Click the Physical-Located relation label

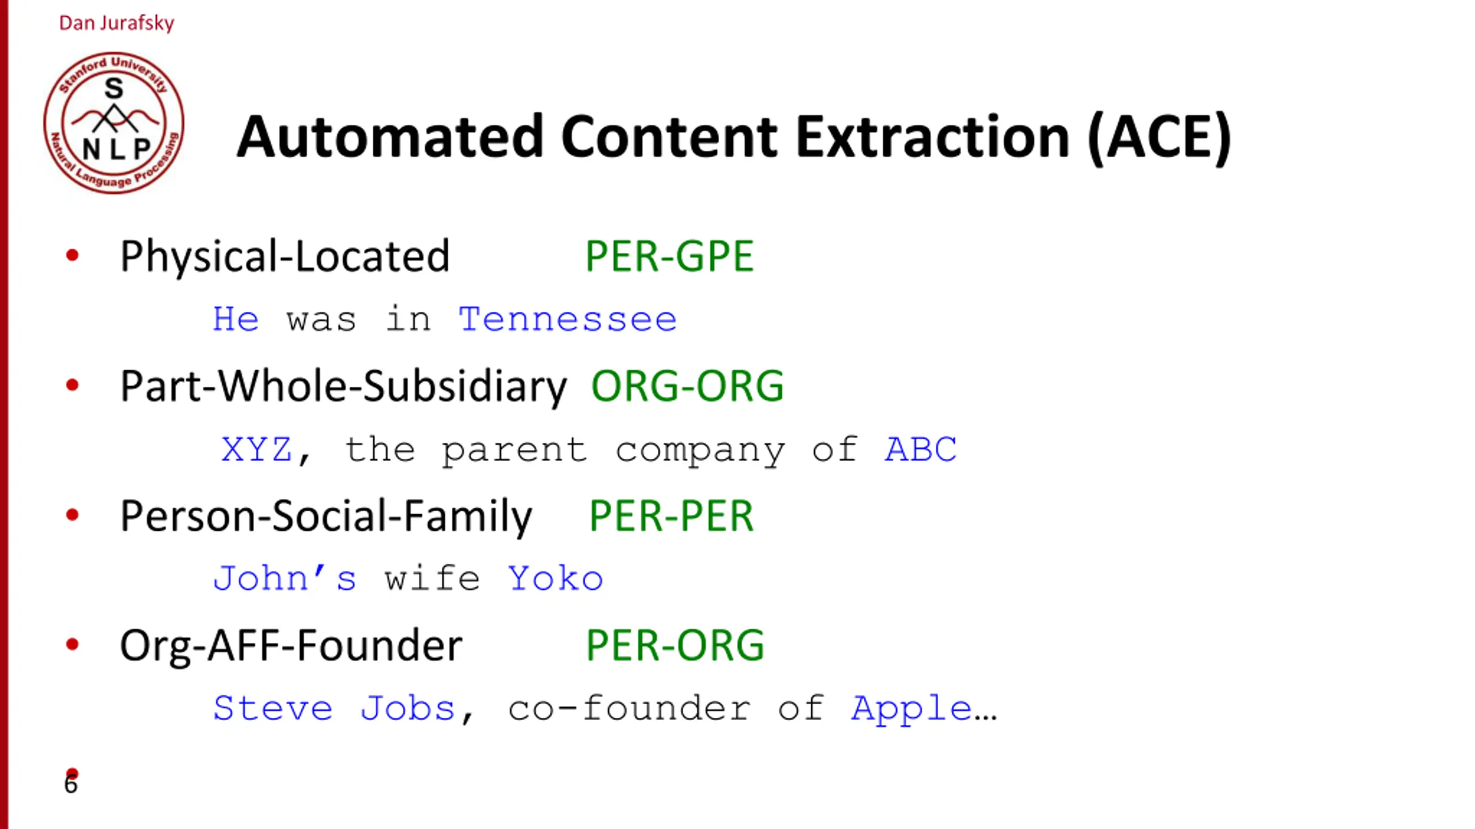click(285, 256)
